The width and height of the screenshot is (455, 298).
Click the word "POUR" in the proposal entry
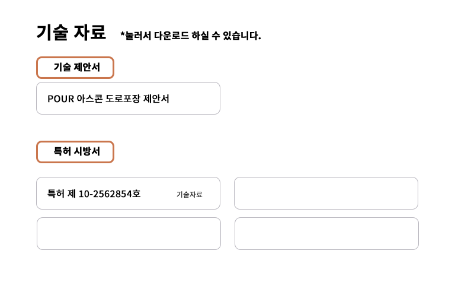coord(60,99)
